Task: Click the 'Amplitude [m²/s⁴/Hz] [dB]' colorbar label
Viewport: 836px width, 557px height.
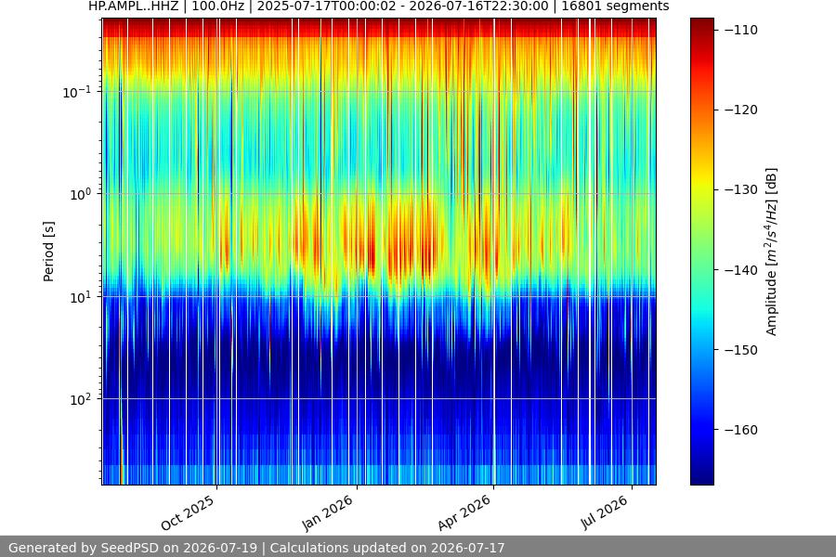Action: tap(772, 252)
